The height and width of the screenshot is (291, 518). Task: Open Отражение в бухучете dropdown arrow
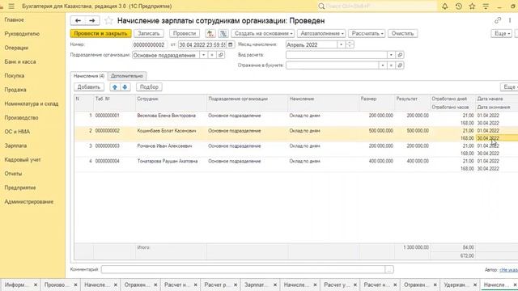pos(383,65)
